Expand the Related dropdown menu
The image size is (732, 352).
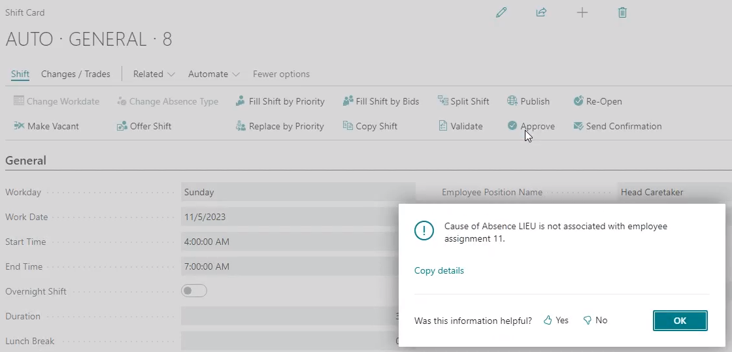[x=154, y=74]
